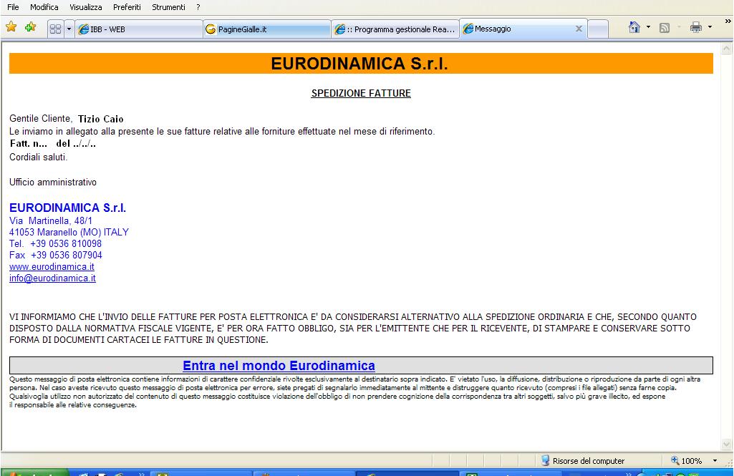Click the Fatt. n... del ../../.. text
The height and width of the screenshot is (476, 734).
coord(52,144)
